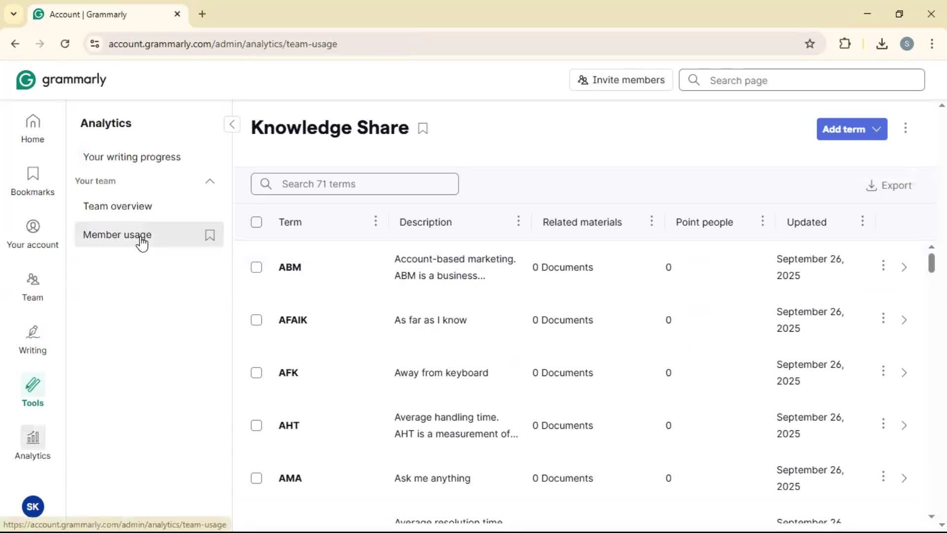Tick the AHT row checkbox
Screen dimensions: 947x533
pyautogui.click(x=256, y=425)
